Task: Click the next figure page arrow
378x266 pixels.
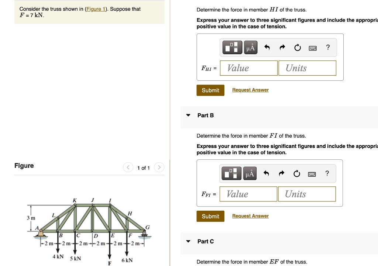Action: [x=159, y=167]
